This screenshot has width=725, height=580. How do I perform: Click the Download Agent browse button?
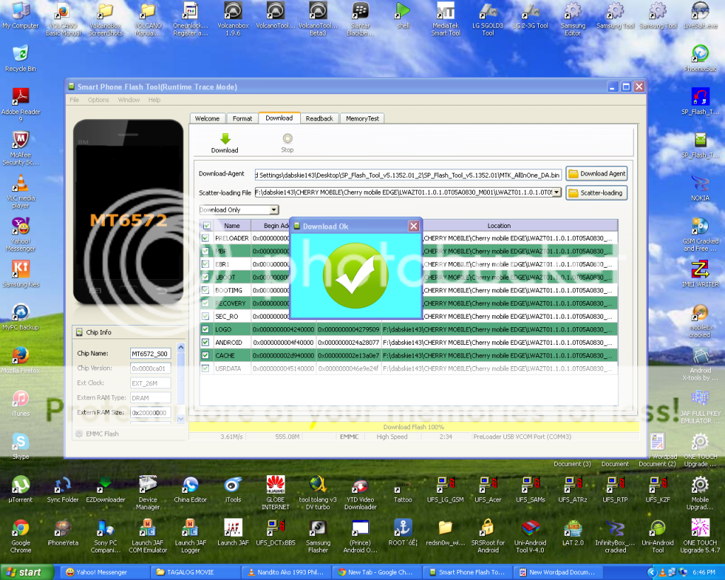point(596,174)
